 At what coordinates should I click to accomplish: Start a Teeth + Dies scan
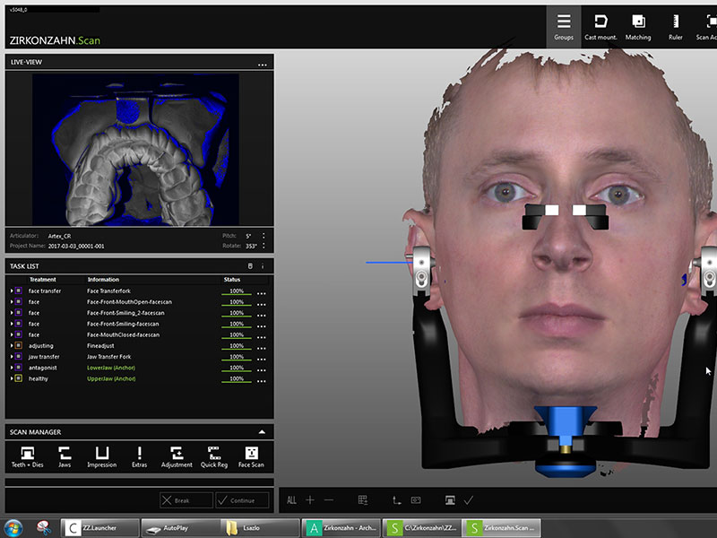(x=26, y=456)
